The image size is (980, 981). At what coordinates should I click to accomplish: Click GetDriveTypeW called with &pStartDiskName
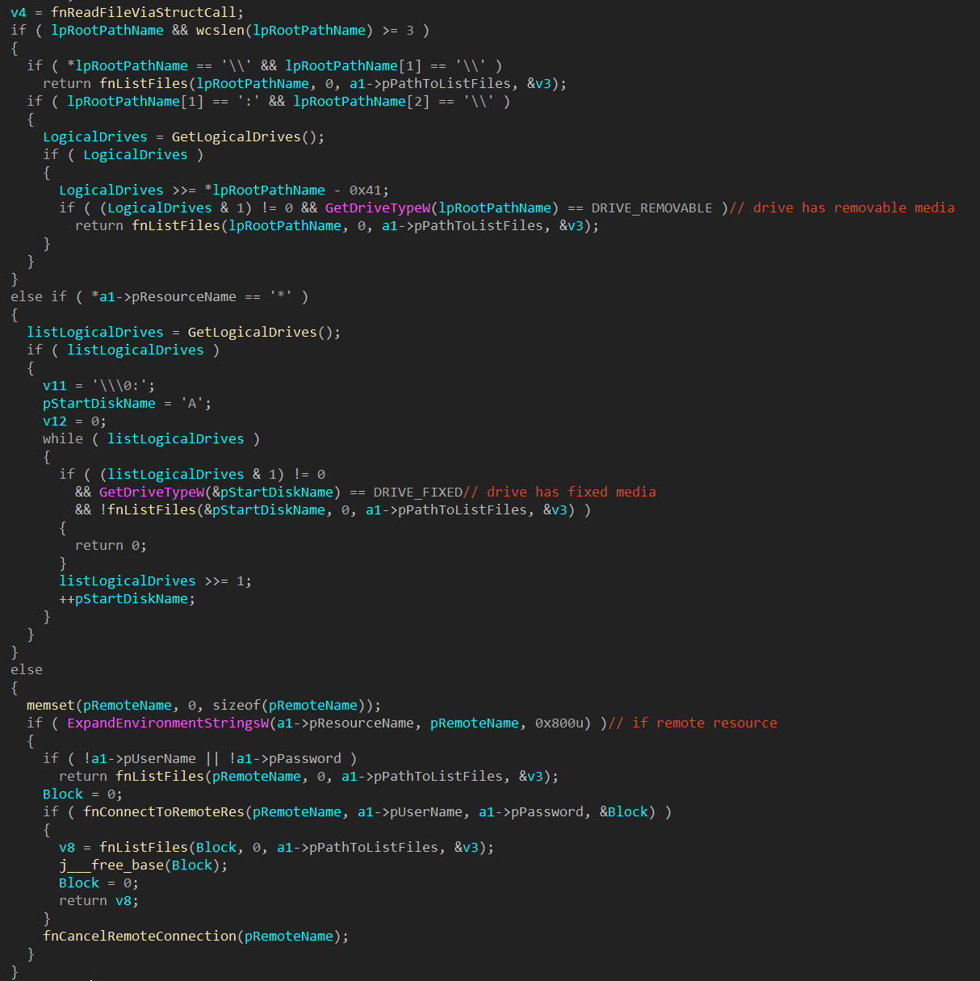[152, 492]
